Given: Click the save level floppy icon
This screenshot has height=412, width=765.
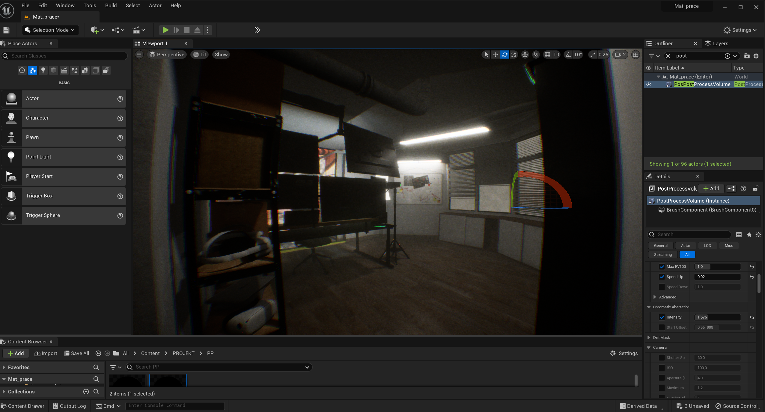Looking at the screenshot, I should (6, 30).
